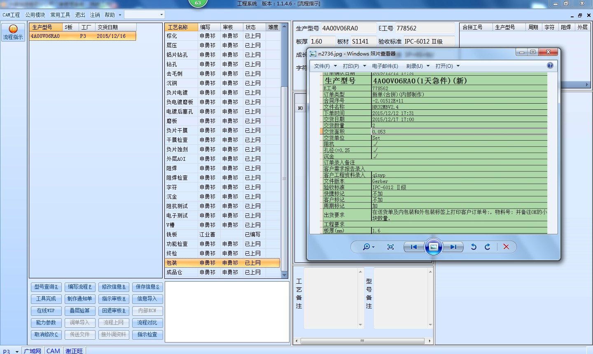Click the 叠层验算 button
The image size is (593, 354).
click(x=80, y=311)
